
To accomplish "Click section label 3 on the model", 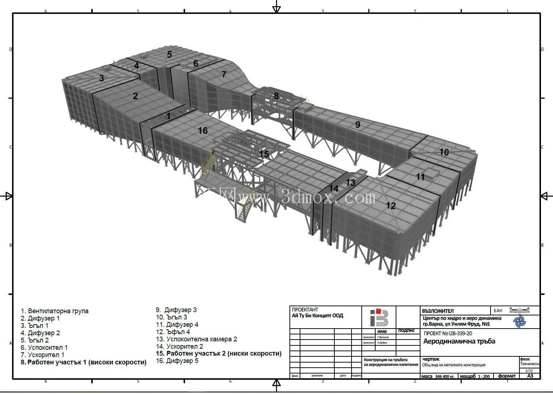I will [101, 78].
